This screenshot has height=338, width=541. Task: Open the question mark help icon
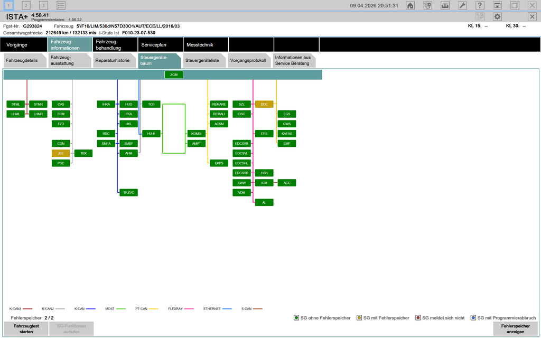480,5
